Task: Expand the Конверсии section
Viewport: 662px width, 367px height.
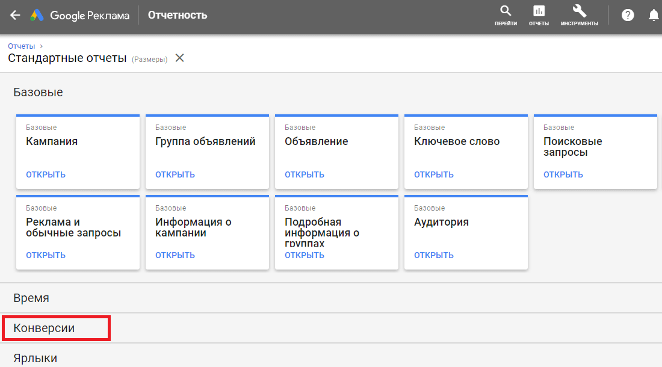Action: pyautogui.click(x=44, y=328)
